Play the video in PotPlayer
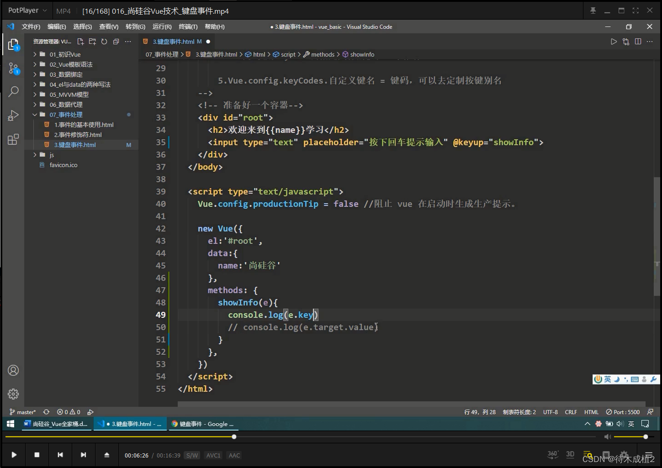Viewport: 662px width, 468px height. pyautogui.click(x=14, y=455)
